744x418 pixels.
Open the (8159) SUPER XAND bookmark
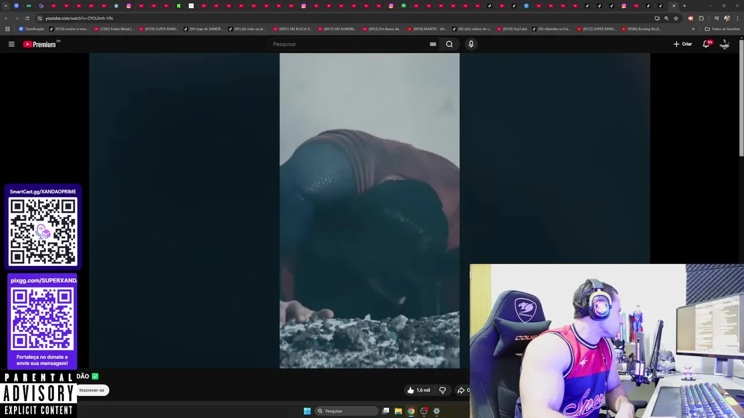[x=158, y=28]
